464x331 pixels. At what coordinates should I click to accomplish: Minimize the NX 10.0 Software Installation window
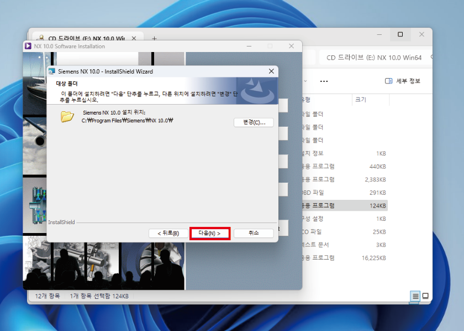pos(249,46)
